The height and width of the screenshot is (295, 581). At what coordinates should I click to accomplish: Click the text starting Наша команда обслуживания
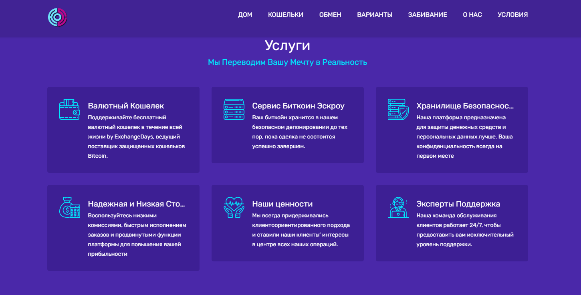pos(465,230)
